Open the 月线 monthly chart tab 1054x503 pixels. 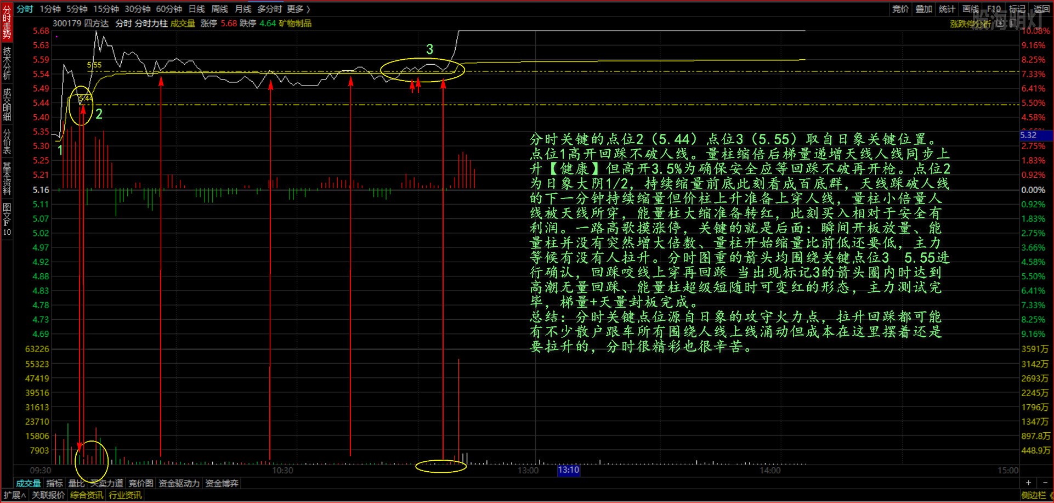coord(243,9)
